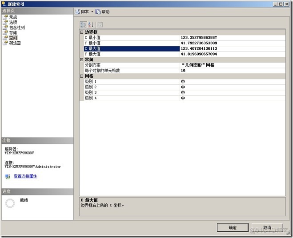The height and width of the screenshot is (238, 293).
Task: Click the icon beside 存储 page
Action: [x=5, y=33]
